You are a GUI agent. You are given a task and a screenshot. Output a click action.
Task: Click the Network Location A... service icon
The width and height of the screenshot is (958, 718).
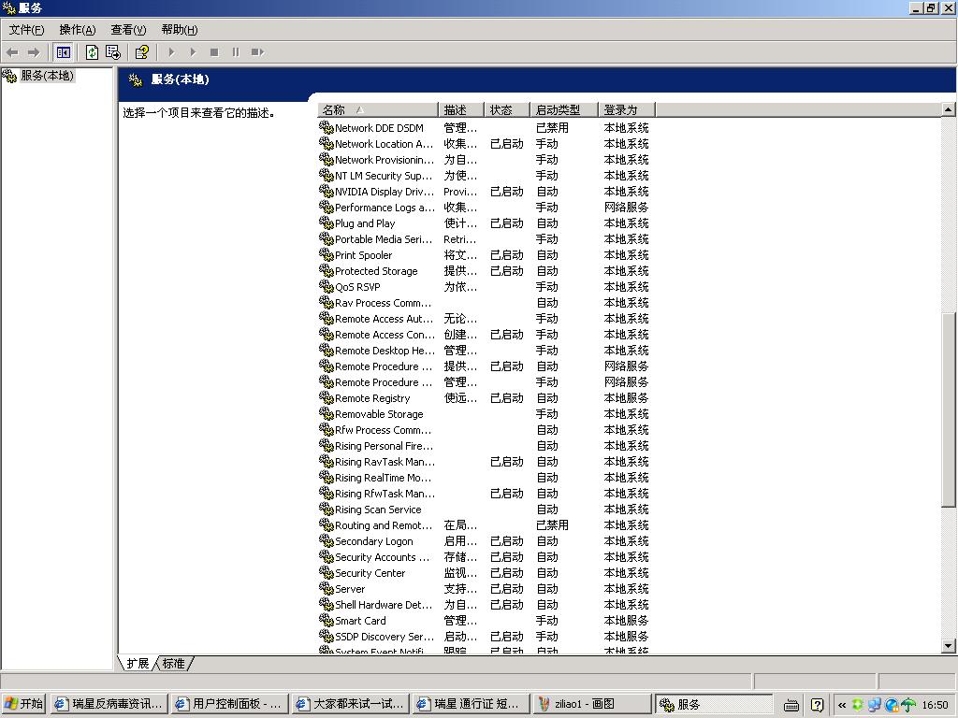click(327, 143)
